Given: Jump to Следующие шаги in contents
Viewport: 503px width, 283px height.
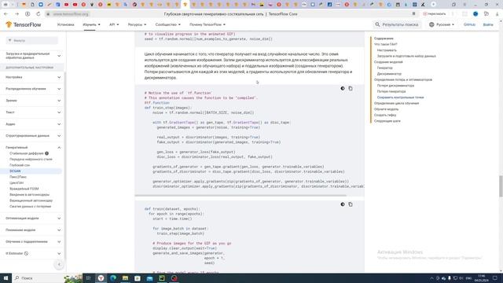Looking at the screenshot, I should [x=387, y=121].
